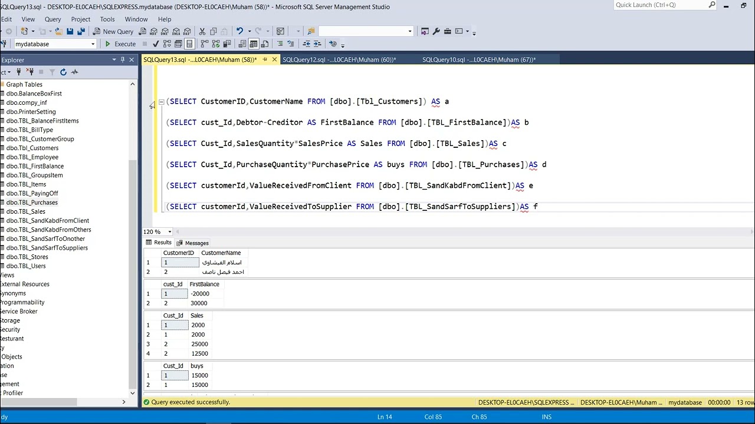Toggle IntelliSense enabled button
755x424 pixels.
click(x=189, y=44)
